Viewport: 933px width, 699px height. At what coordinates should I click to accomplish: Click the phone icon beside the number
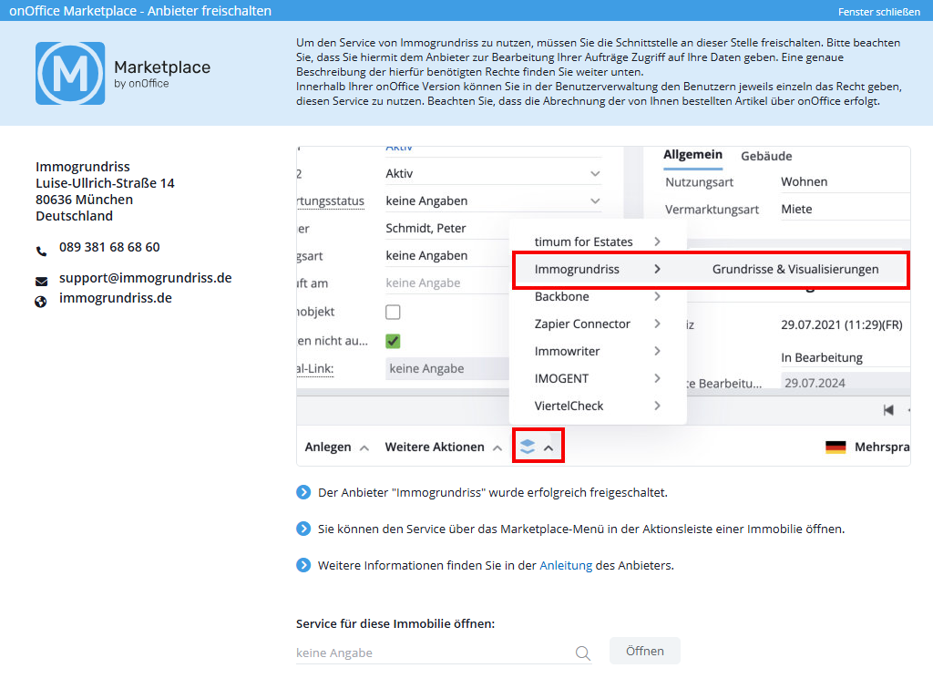point(41,252)
